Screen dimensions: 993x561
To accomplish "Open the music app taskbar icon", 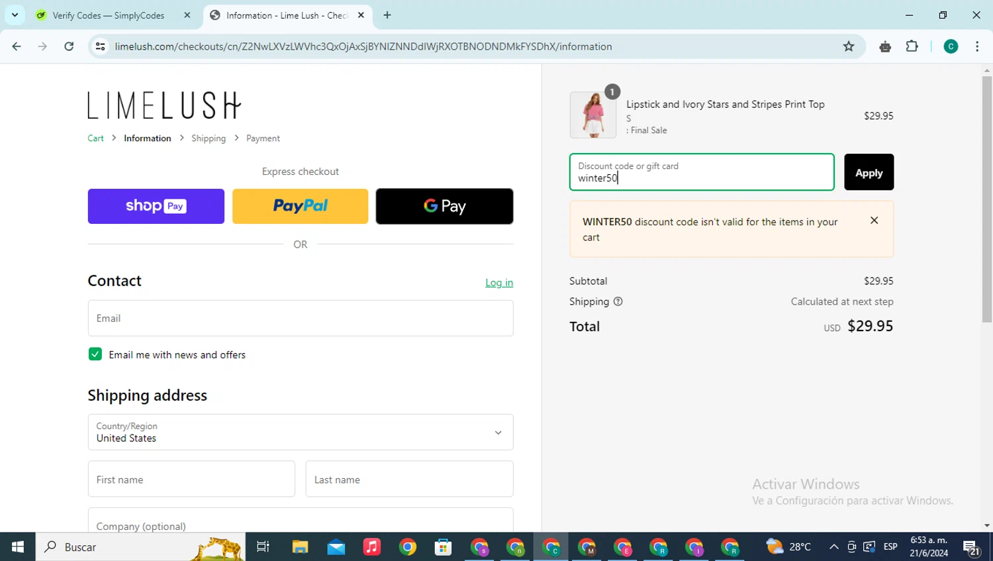I will coord(372,547).
